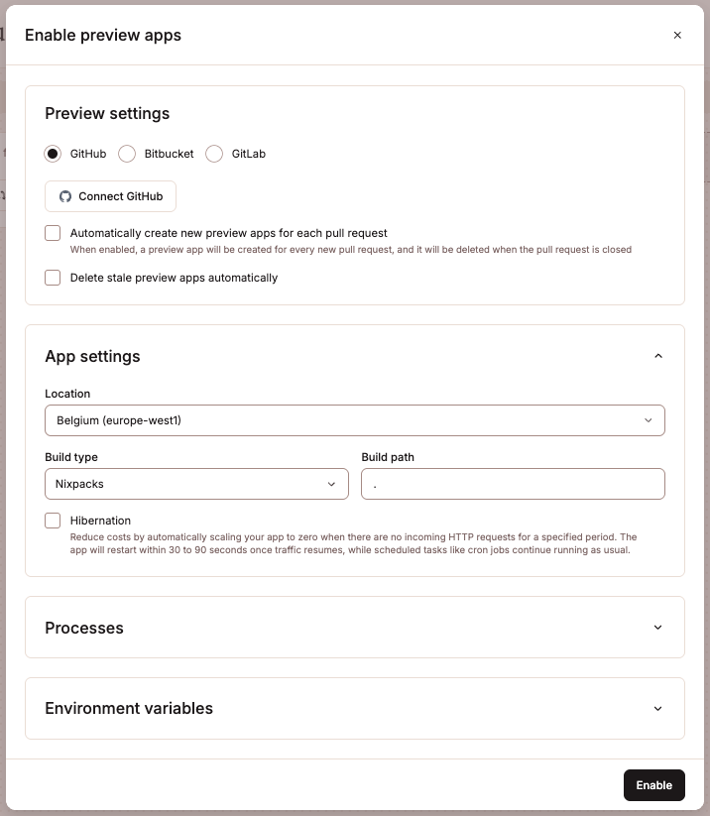
Task: Open the Build type Nixpacks dropdown
Action: pos(196,484)
